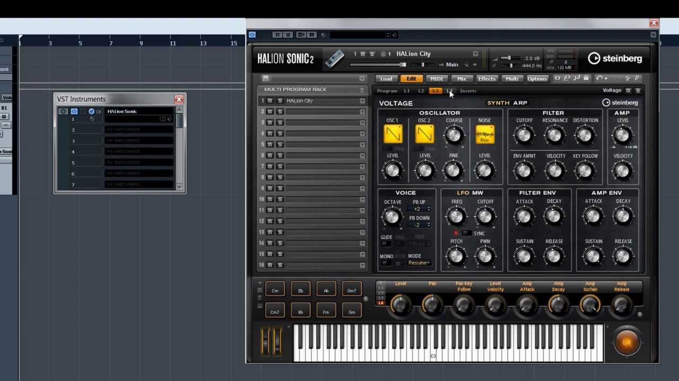679x381 pixels.
Task: Click the lock icon in the HALion toolbar
Action: click(586, 78)
